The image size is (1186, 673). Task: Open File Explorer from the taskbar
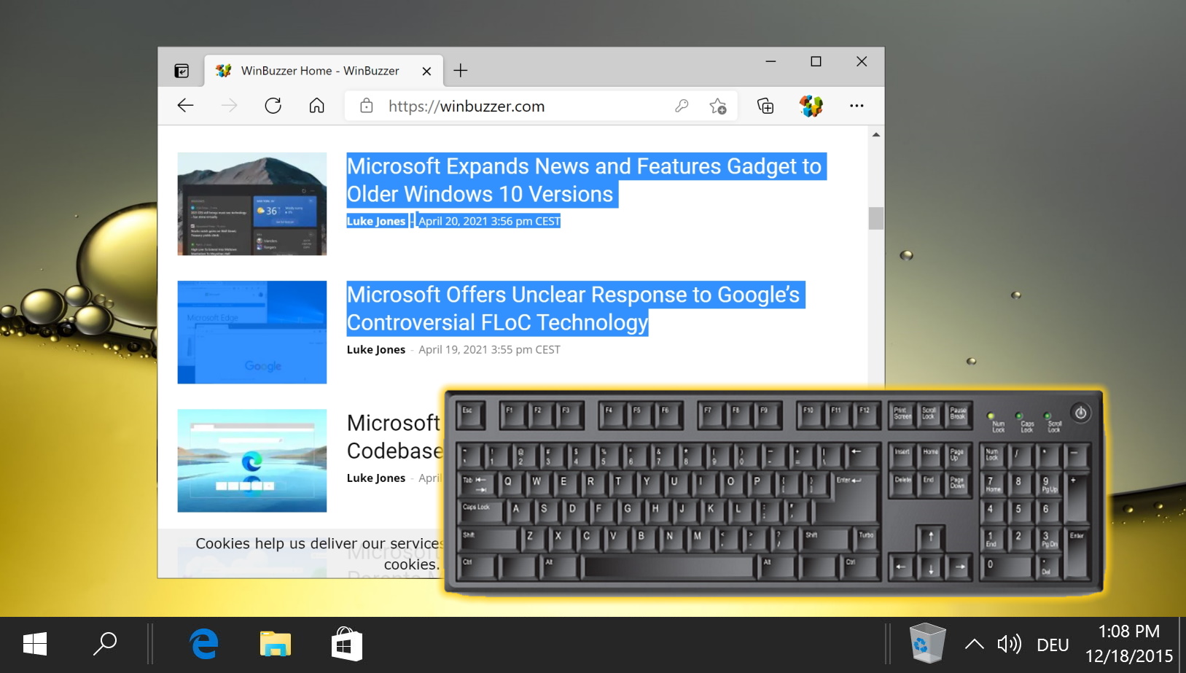[276, 645]
